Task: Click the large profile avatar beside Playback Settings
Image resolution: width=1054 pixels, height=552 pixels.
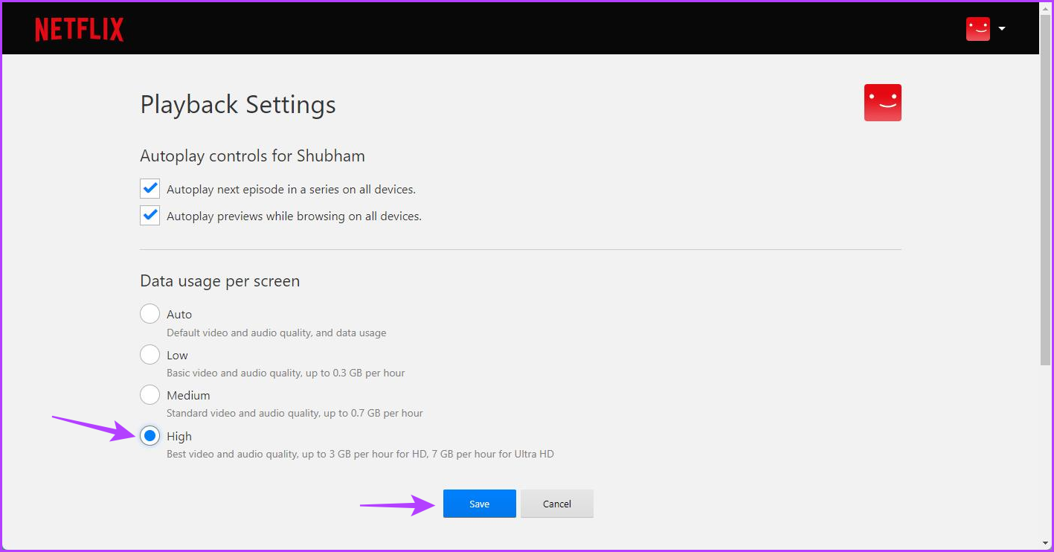Action: [x=882, y=103]
